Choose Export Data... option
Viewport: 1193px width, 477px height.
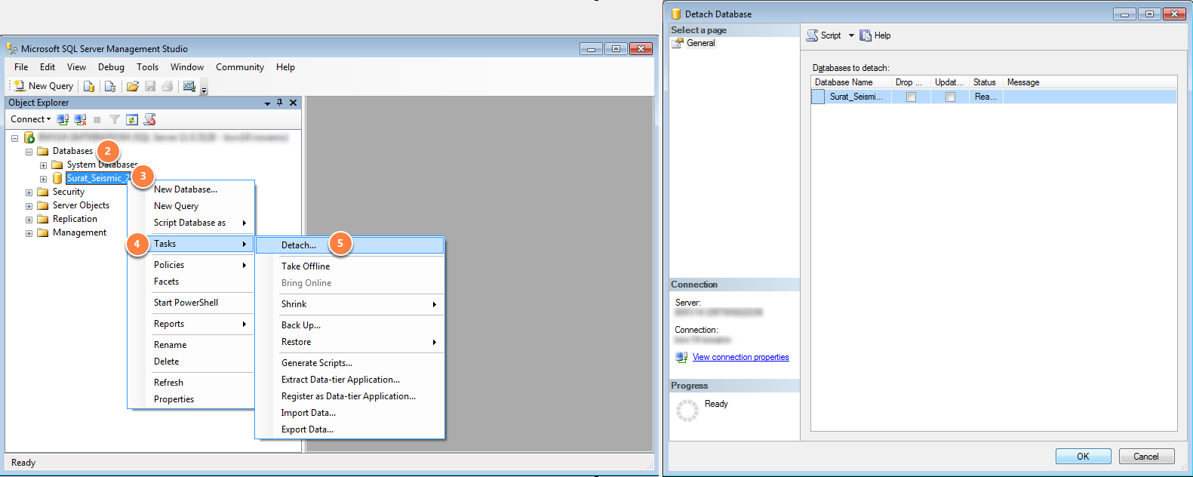(349, 429)
